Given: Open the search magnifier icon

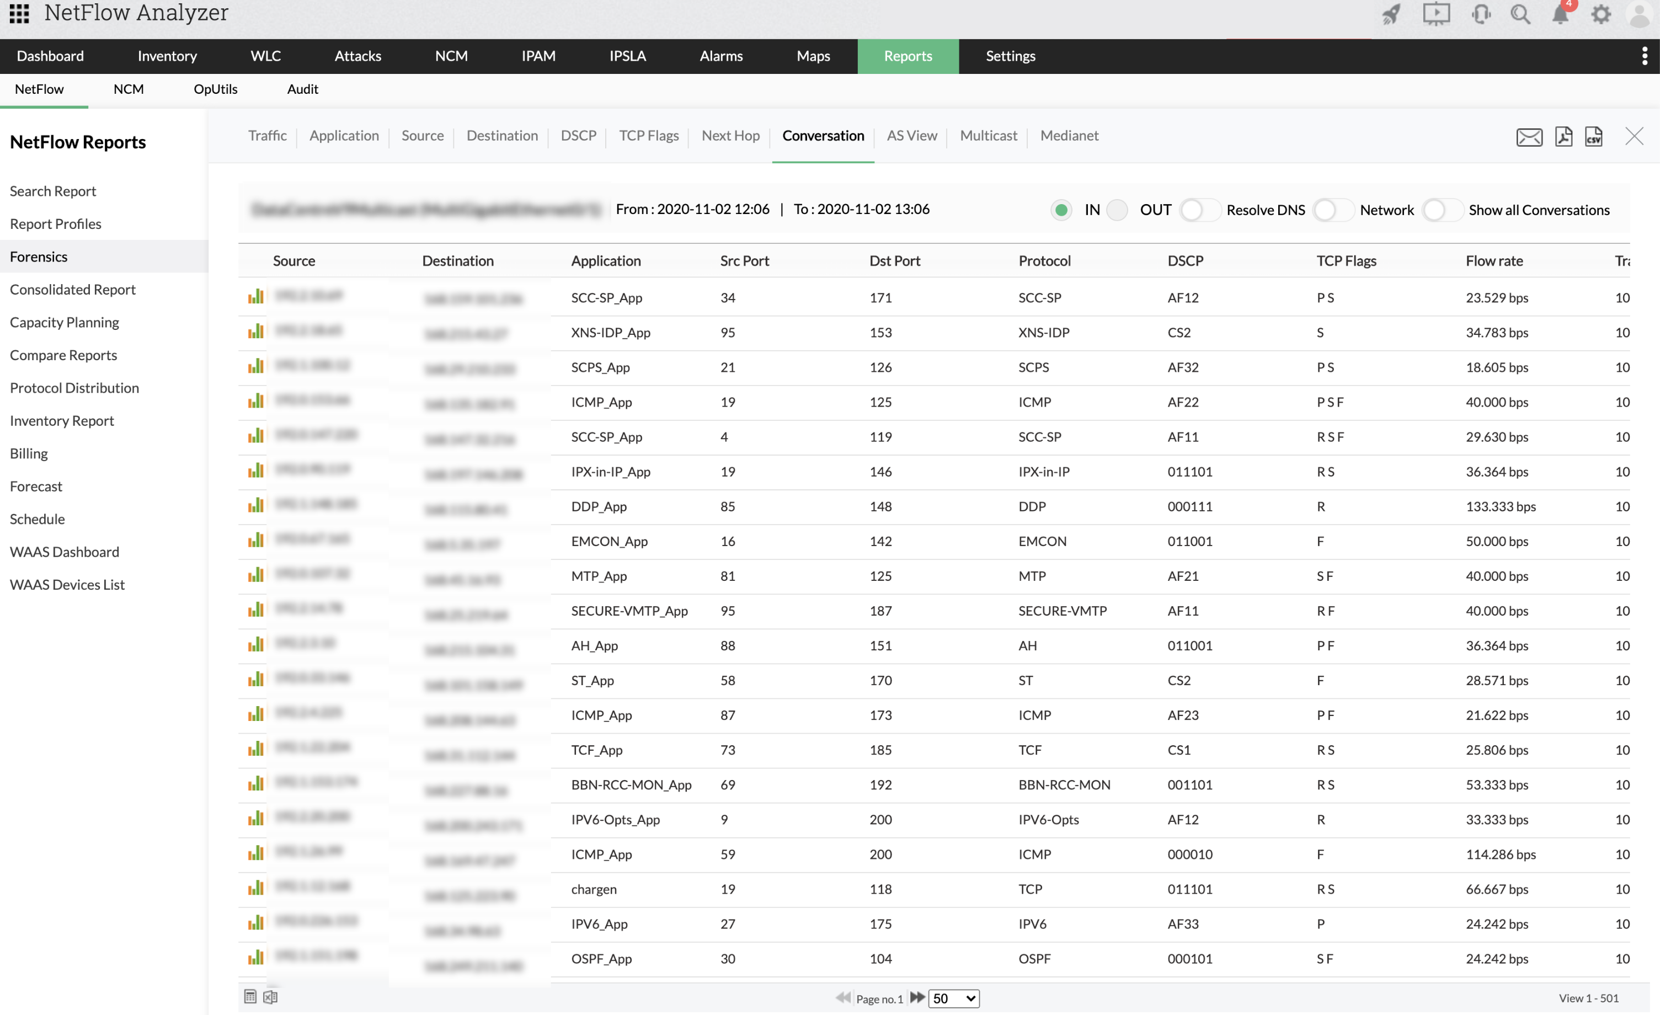Looking at the screenshot, I should coord(1520,15).
